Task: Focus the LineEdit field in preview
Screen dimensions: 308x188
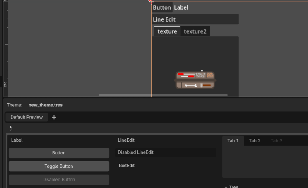Action: 166,140
